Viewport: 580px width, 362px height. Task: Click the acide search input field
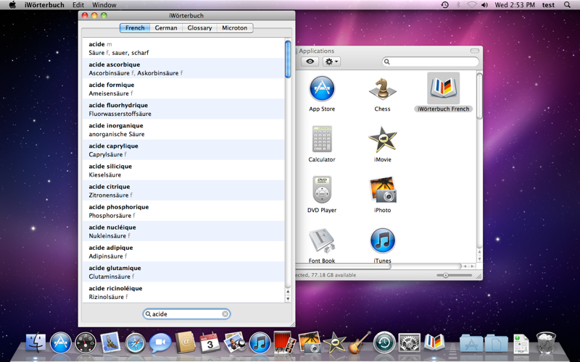coord(186,314)
